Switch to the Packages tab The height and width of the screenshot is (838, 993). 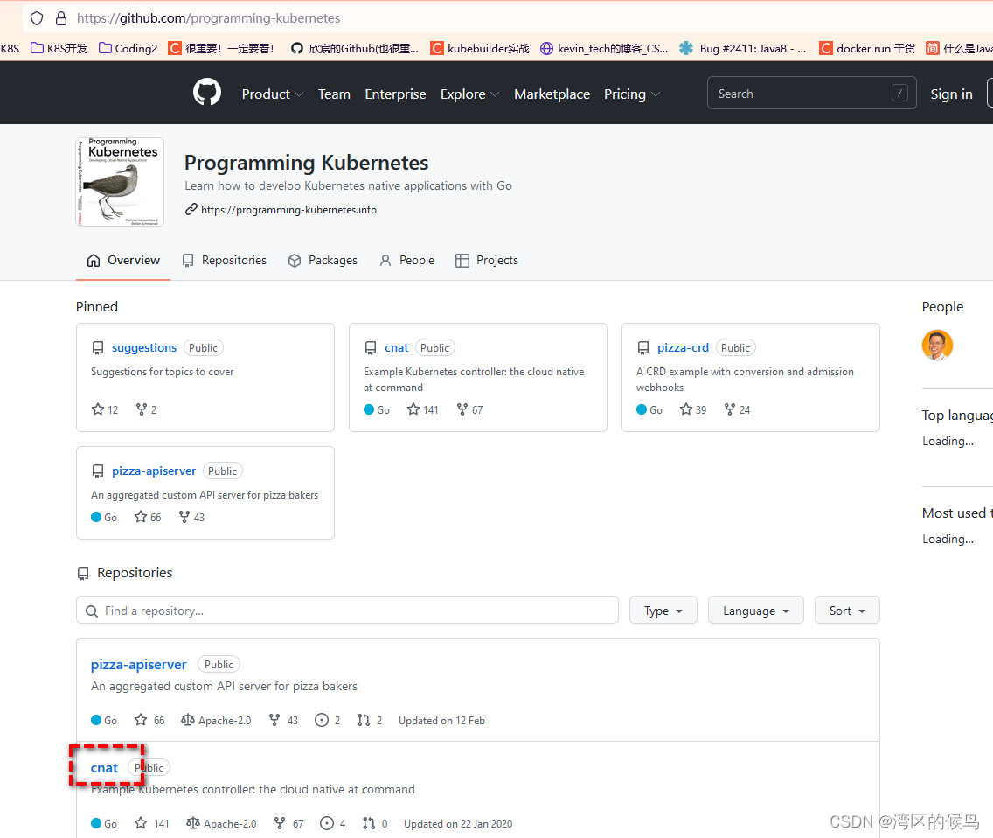click(x=323, y=260)
